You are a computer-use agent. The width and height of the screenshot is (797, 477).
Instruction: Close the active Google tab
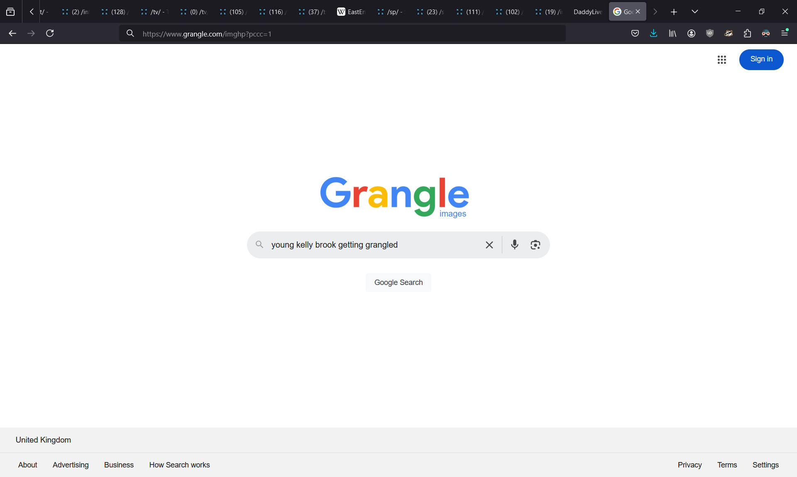coord(638,12)
